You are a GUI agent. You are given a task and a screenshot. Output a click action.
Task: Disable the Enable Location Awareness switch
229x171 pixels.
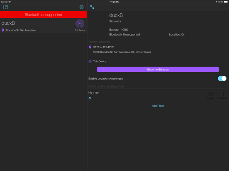tap(222, 78)
